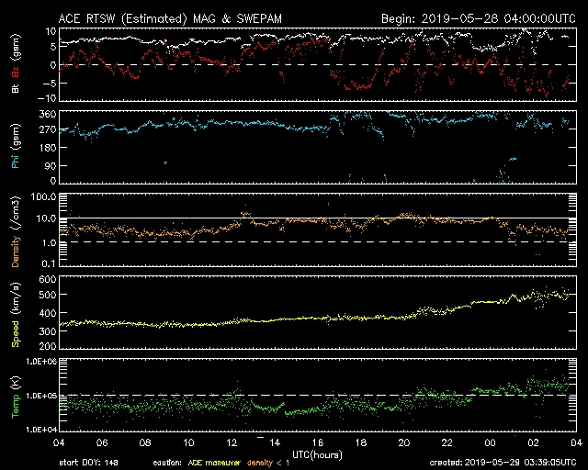The height and width of the screenshot is (470, 588).
Task: Click the yellow Speed (km/s) axis label
Action: pyautogui.click(x=15, y=317)
